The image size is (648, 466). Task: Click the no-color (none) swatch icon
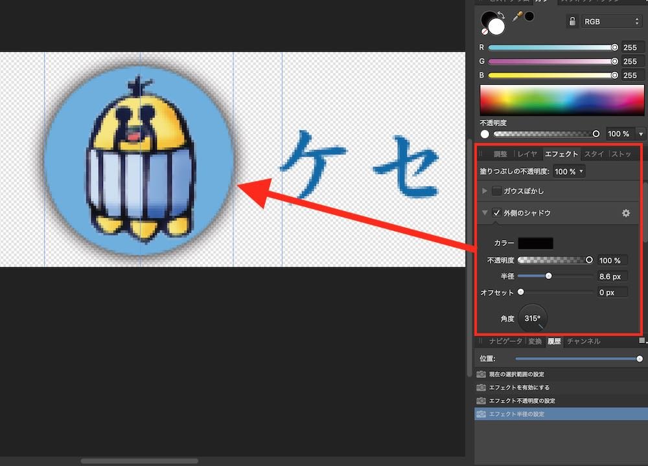[x=485, y=31]
